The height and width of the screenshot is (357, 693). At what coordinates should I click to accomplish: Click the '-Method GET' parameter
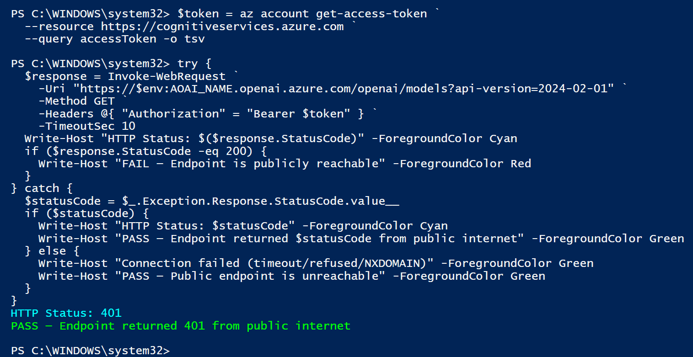pyautogui.click(x=76, y=101)
